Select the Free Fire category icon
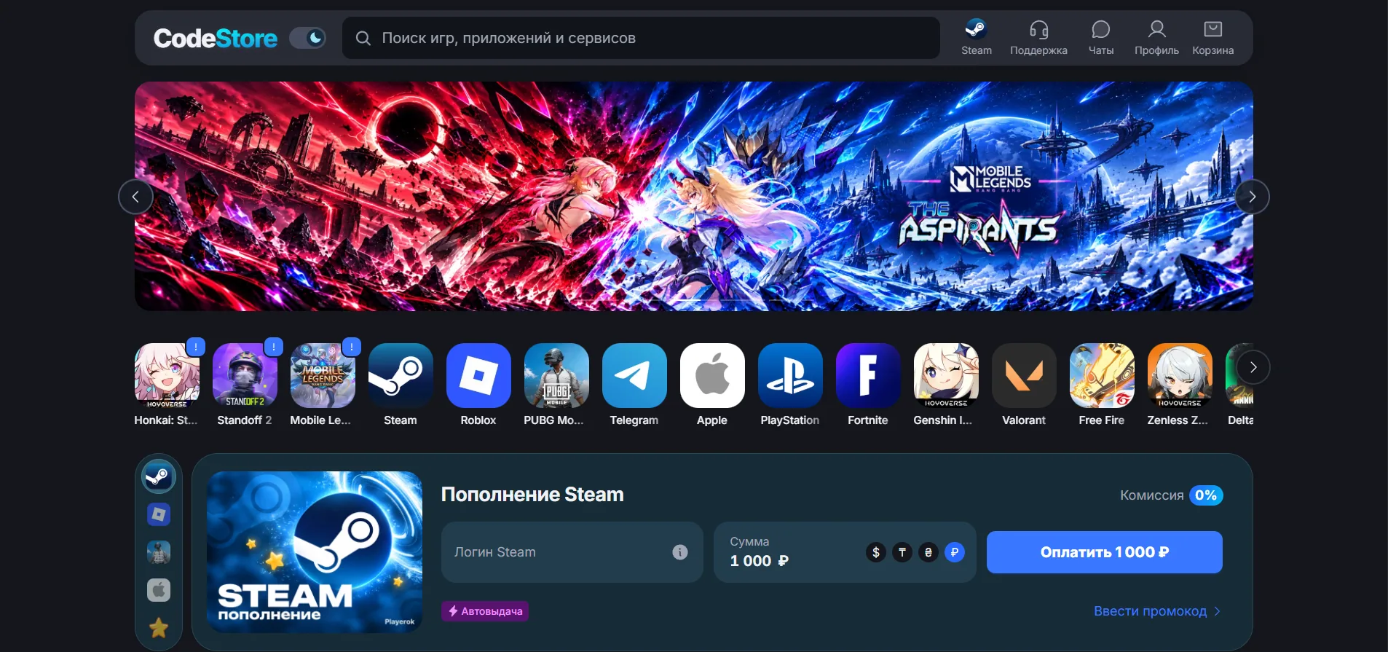The image size is (1388, 652). 1102,376
